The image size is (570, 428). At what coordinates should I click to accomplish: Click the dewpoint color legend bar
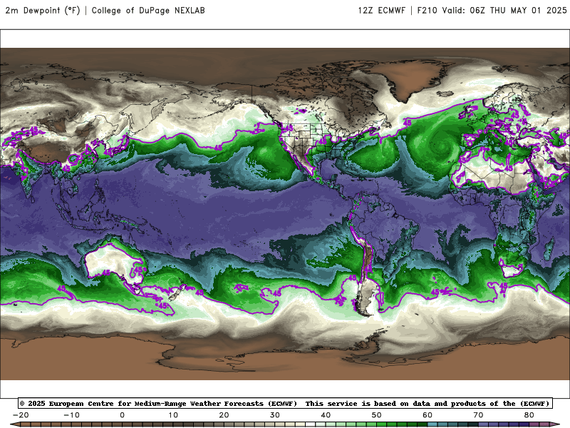coord(285,424)
